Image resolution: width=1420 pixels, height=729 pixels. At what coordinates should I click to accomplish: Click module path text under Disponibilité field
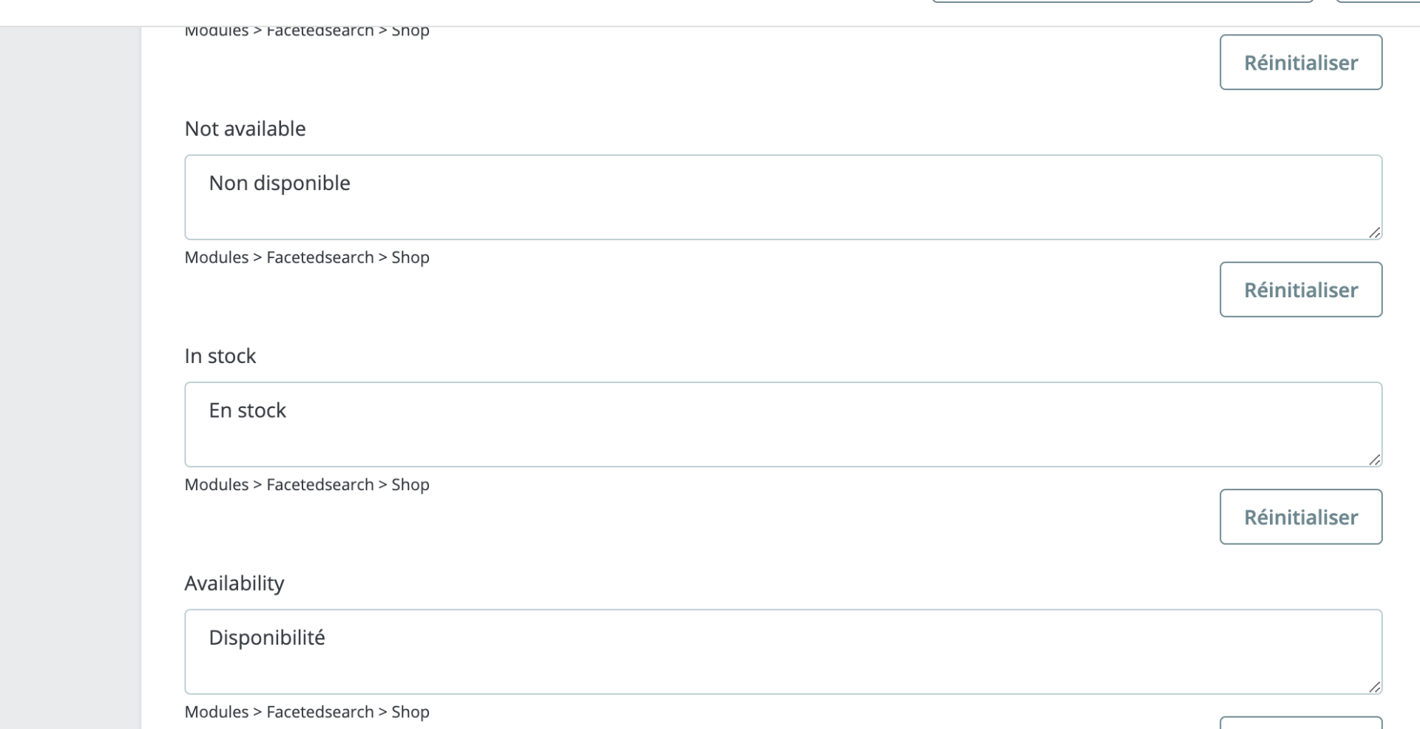(x=306, y=711)
